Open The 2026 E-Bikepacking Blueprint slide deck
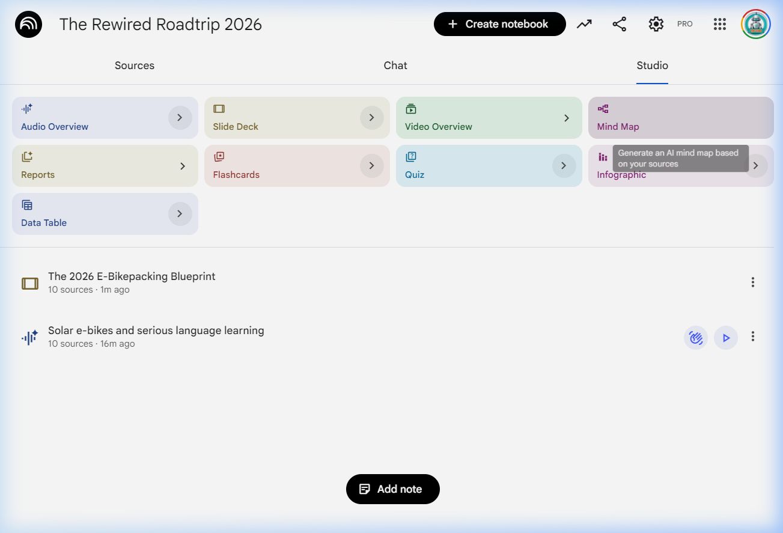This screenshot has height=533, width=783. click(132, 276)
